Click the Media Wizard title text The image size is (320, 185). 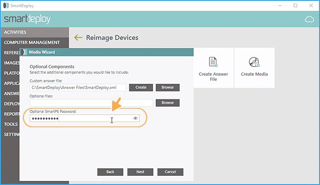(42, 52)
